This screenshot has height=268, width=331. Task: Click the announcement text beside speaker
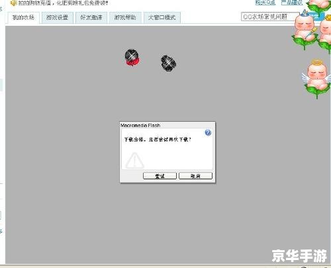click(x=64, y=3)
